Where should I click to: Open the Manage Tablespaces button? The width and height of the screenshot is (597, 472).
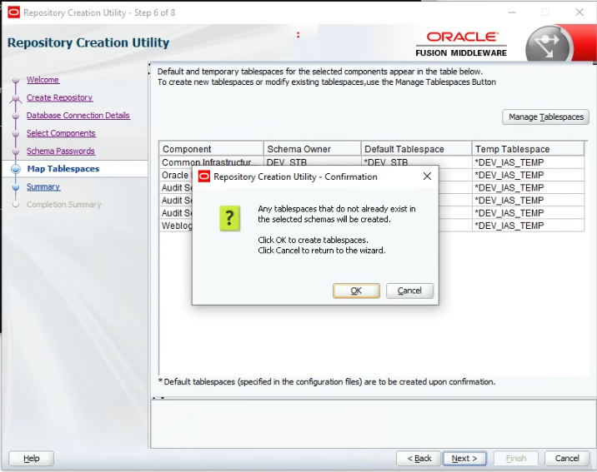(x=545, y=117)
